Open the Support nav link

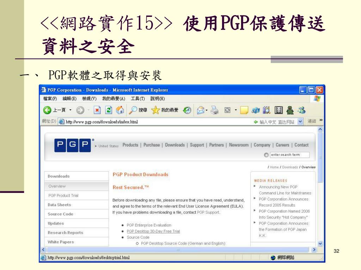click(197, 145)
